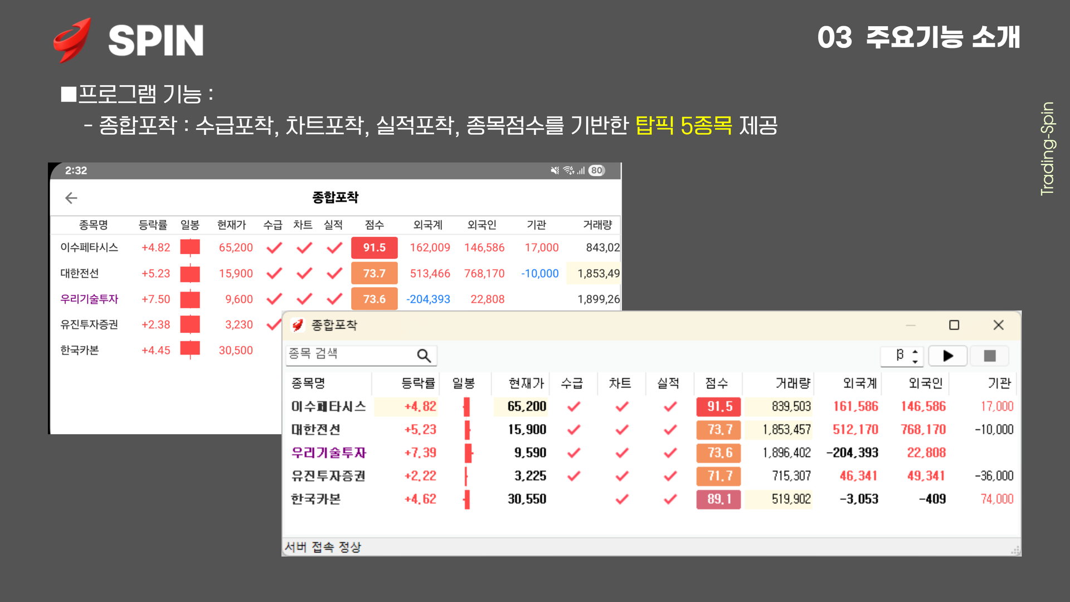
Task: Click the battery 80 indicator
Action: (596, 171)
